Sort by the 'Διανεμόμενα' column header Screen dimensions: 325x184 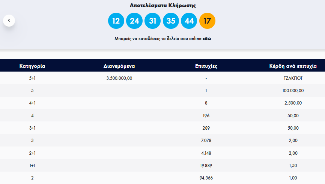119,66
